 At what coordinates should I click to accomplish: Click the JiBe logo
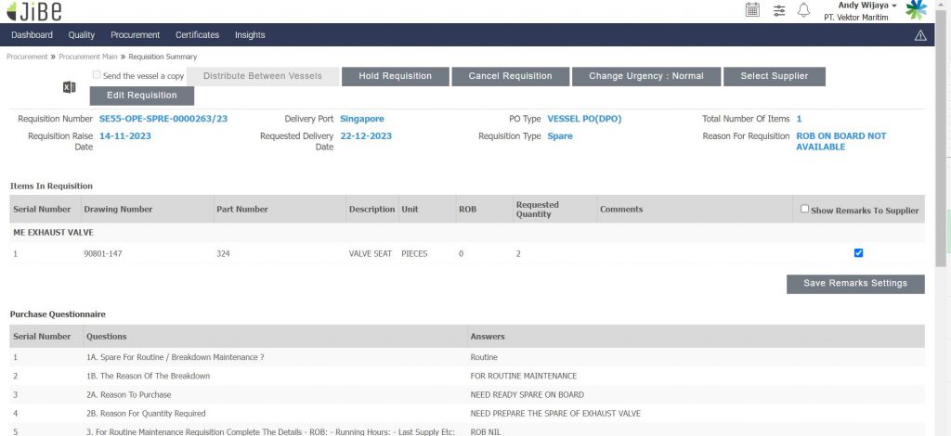pyautogui.click(x=34, y=11)
